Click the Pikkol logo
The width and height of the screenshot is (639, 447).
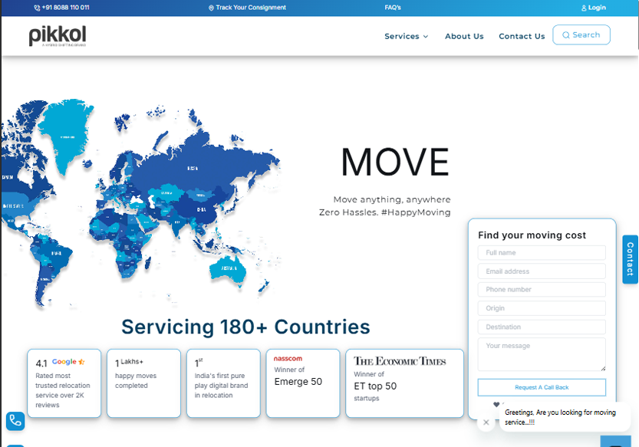click(58, 36)
